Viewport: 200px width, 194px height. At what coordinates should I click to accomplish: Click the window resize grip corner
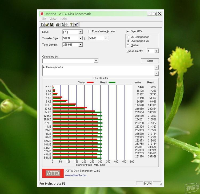(161, 184)
